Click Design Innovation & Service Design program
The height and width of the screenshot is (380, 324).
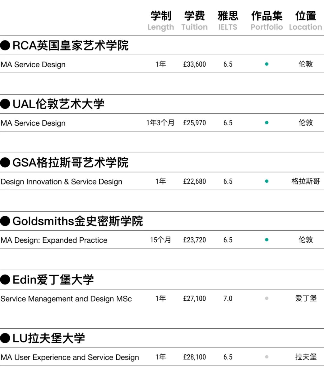pos(61,182)
